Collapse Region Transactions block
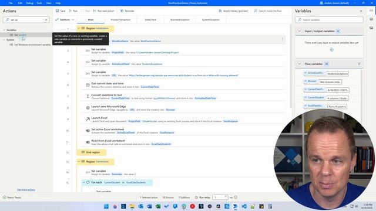Image resolution: width=376 pixels, height=211 pixels. pos(79,162)
